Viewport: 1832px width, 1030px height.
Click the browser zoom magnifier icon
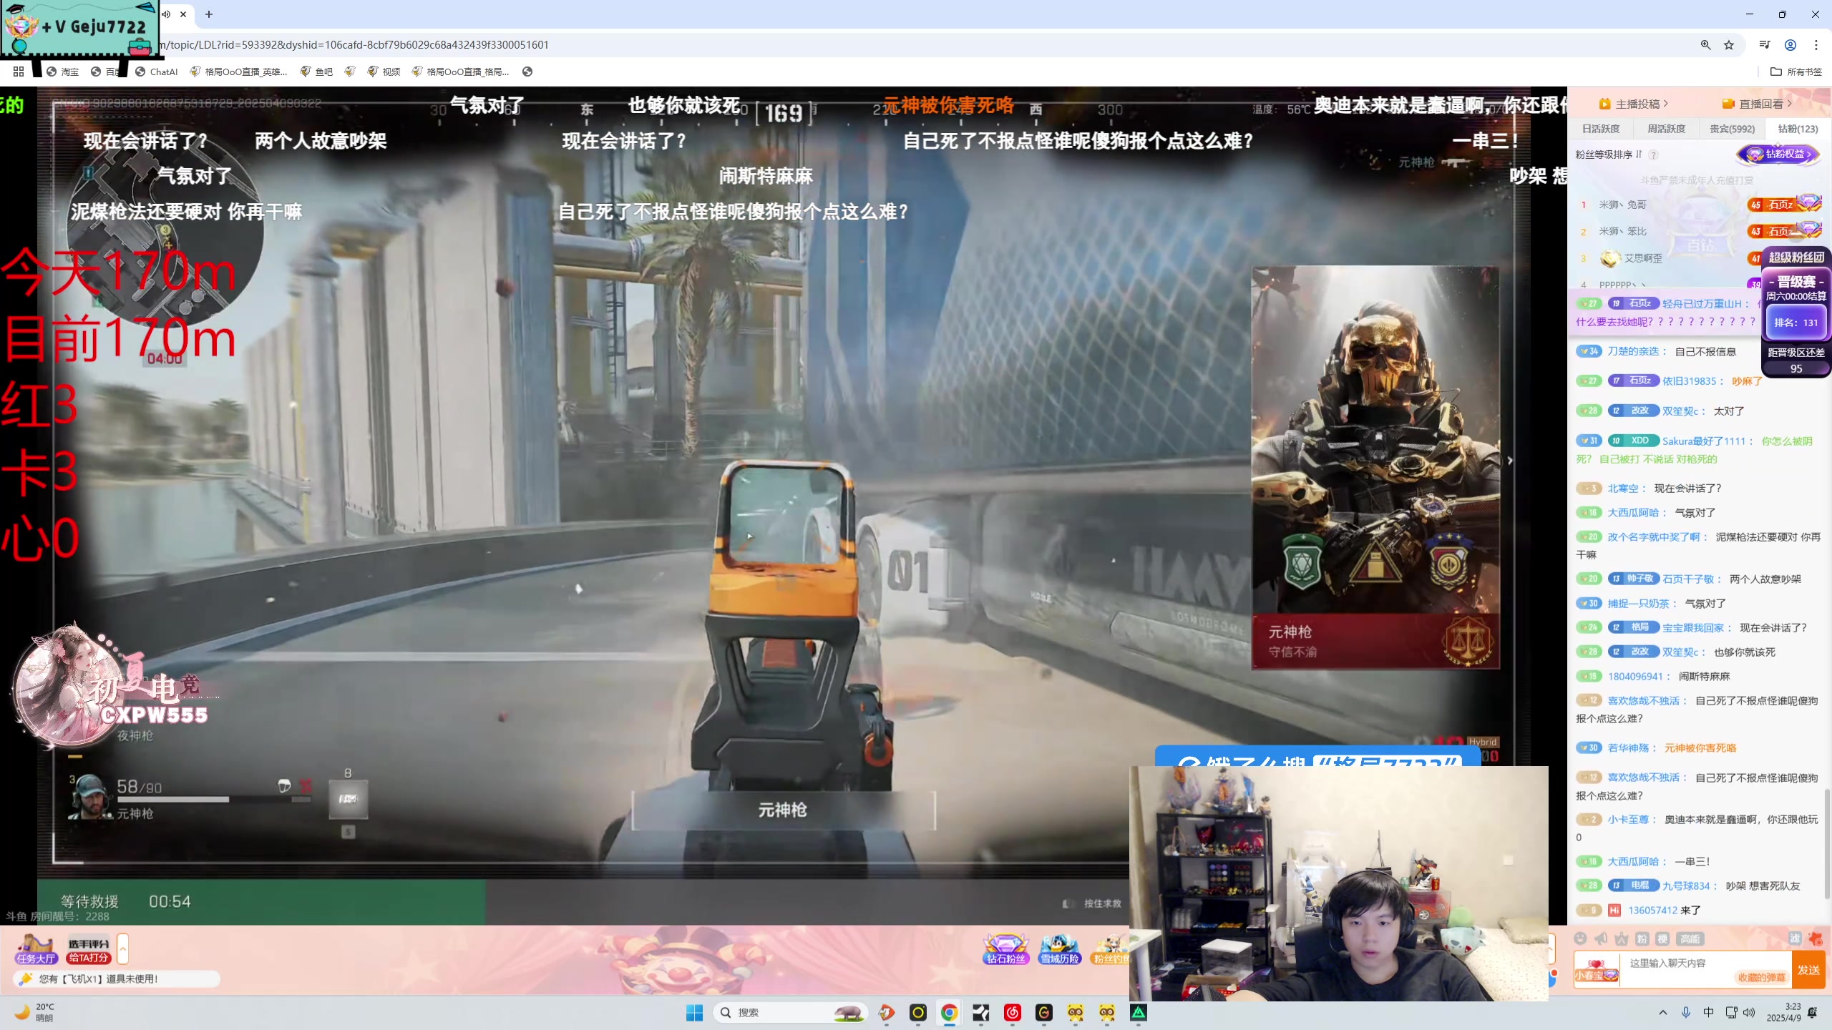tap(1705, 44)
